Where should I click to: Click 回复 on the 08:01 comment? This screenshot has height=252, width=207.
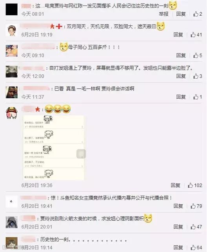181,14
